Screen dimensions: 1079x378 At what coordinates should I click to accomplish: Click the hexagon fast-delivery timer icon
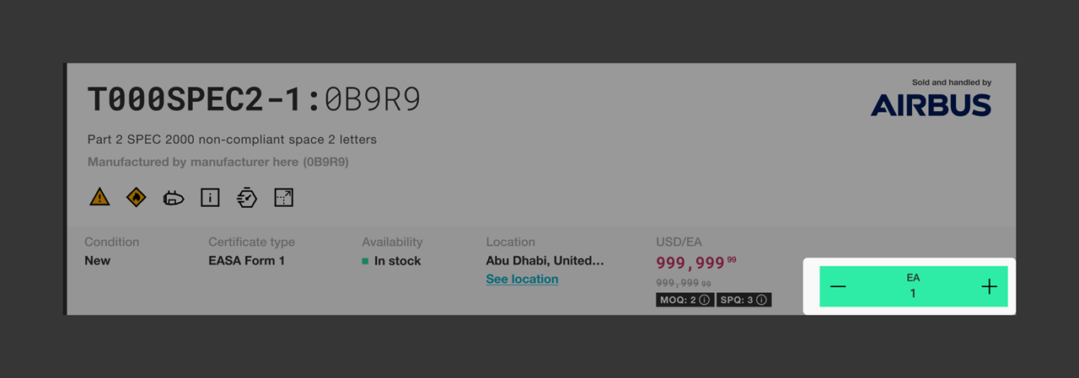coord(247,198)
